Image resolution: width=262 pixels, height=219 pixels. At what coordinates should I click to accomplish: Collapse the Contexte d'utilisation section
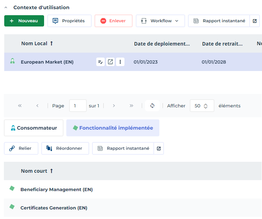click(6, 7)
